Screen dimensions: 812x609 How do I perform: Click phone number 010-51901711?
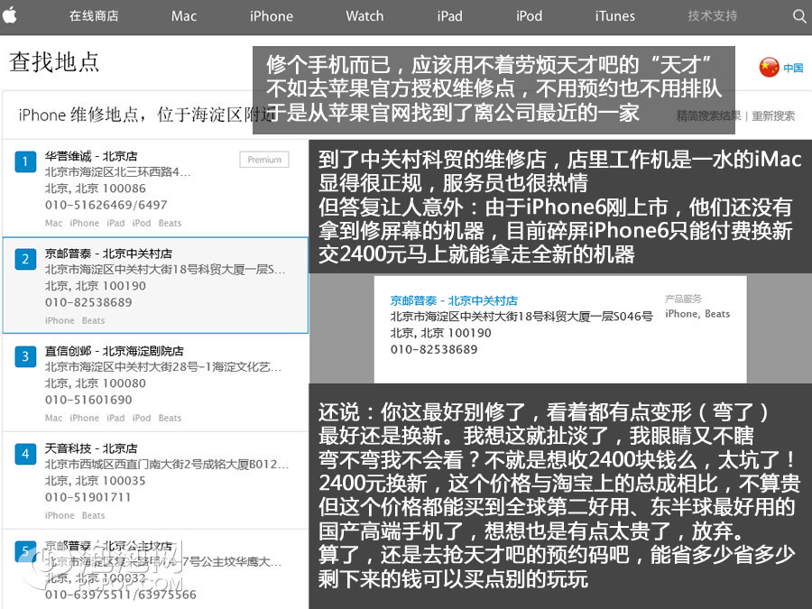point(88,497)
